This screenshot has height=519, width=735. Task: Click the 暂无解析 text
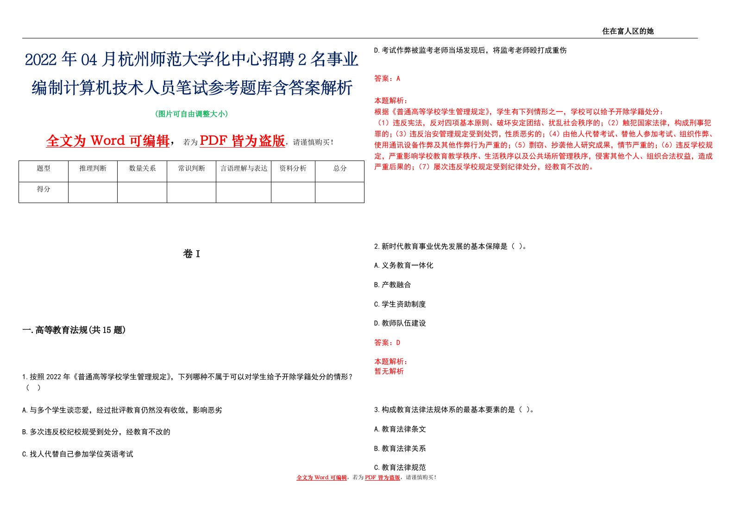coord(389,371)
